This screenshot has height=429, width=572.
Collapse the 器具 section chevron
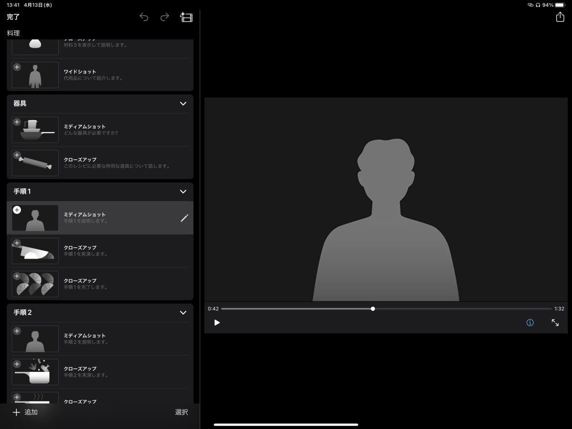coord(183,103)
